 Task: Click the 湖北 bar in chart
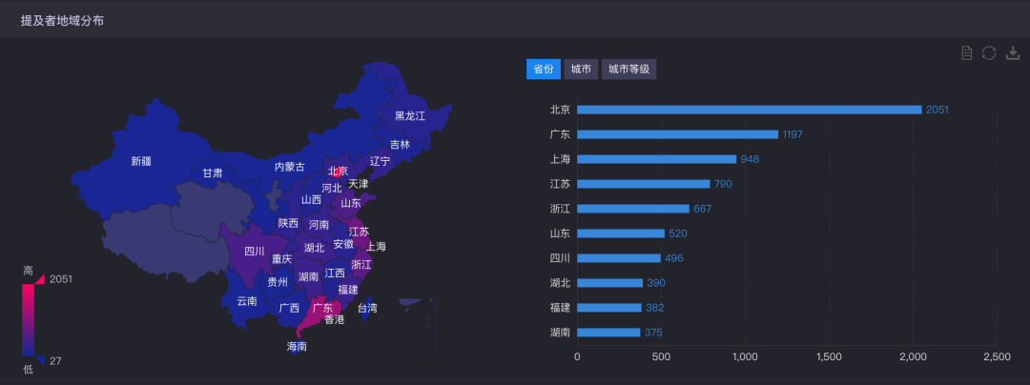(610, 283)
